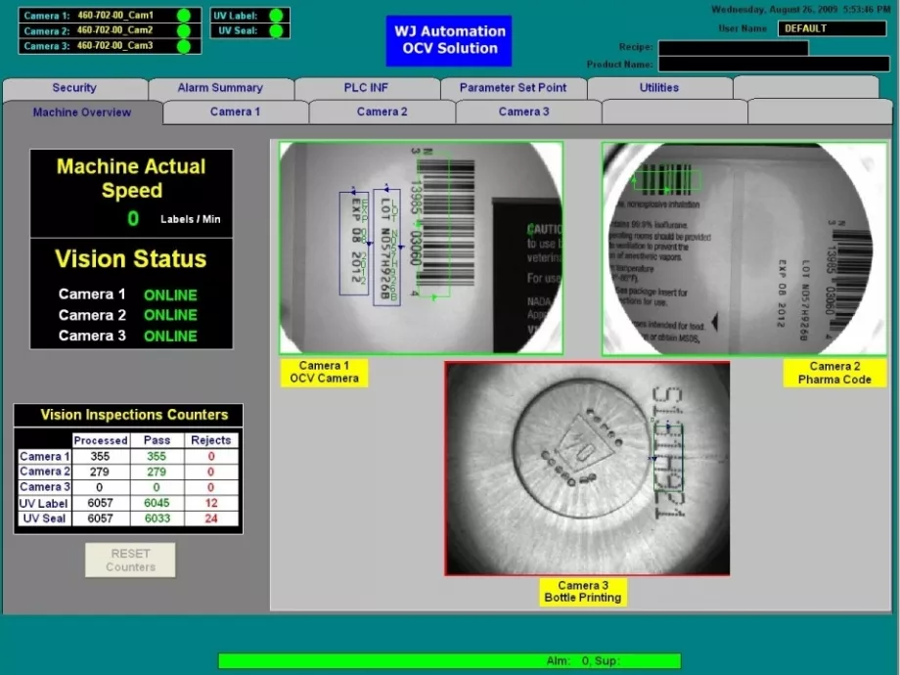
Task: Open the Parameter Set Point tab
Action: [514, 88]
